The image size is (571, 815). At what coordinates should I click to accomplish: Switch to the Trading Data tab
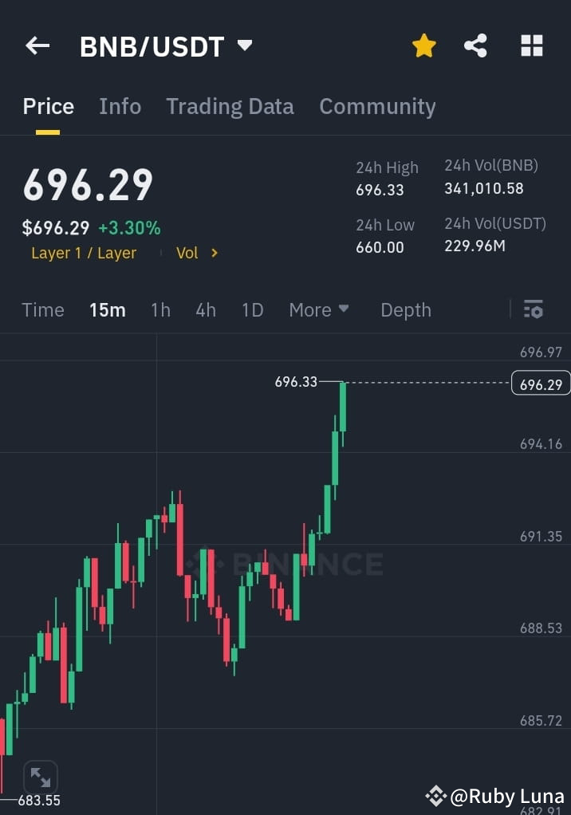(x=230, y=106)
